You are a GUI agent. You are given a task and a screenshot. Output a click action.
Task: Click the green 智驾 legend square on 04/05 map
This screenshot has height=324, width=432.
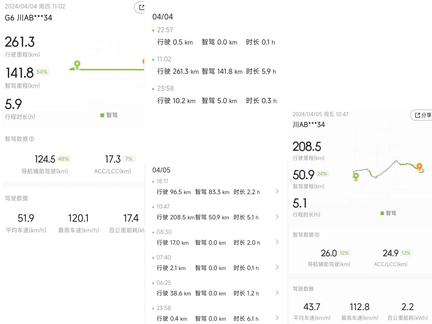[382, 213]
